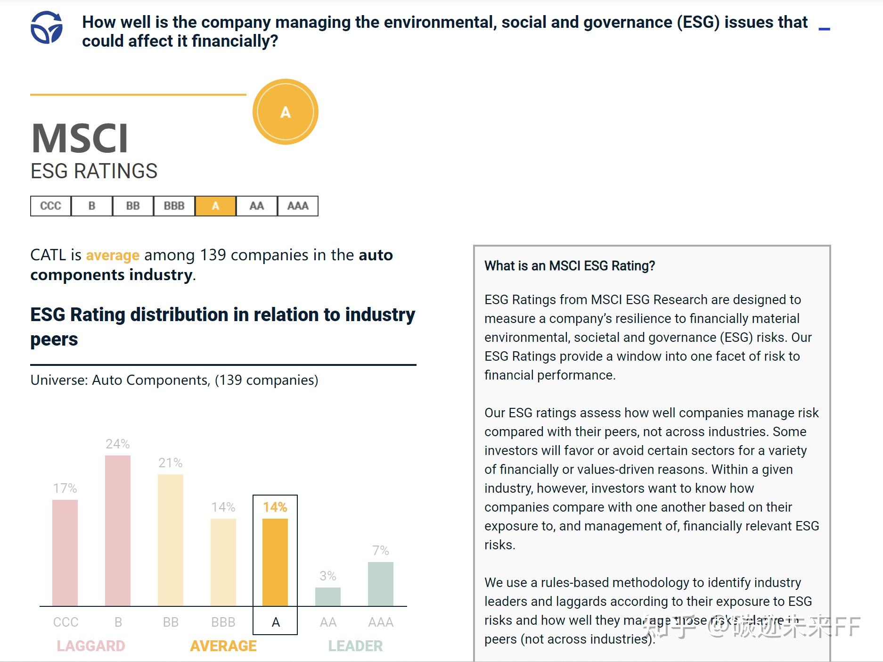
Task: Select the B rating box
Action: tap(92, 206)
